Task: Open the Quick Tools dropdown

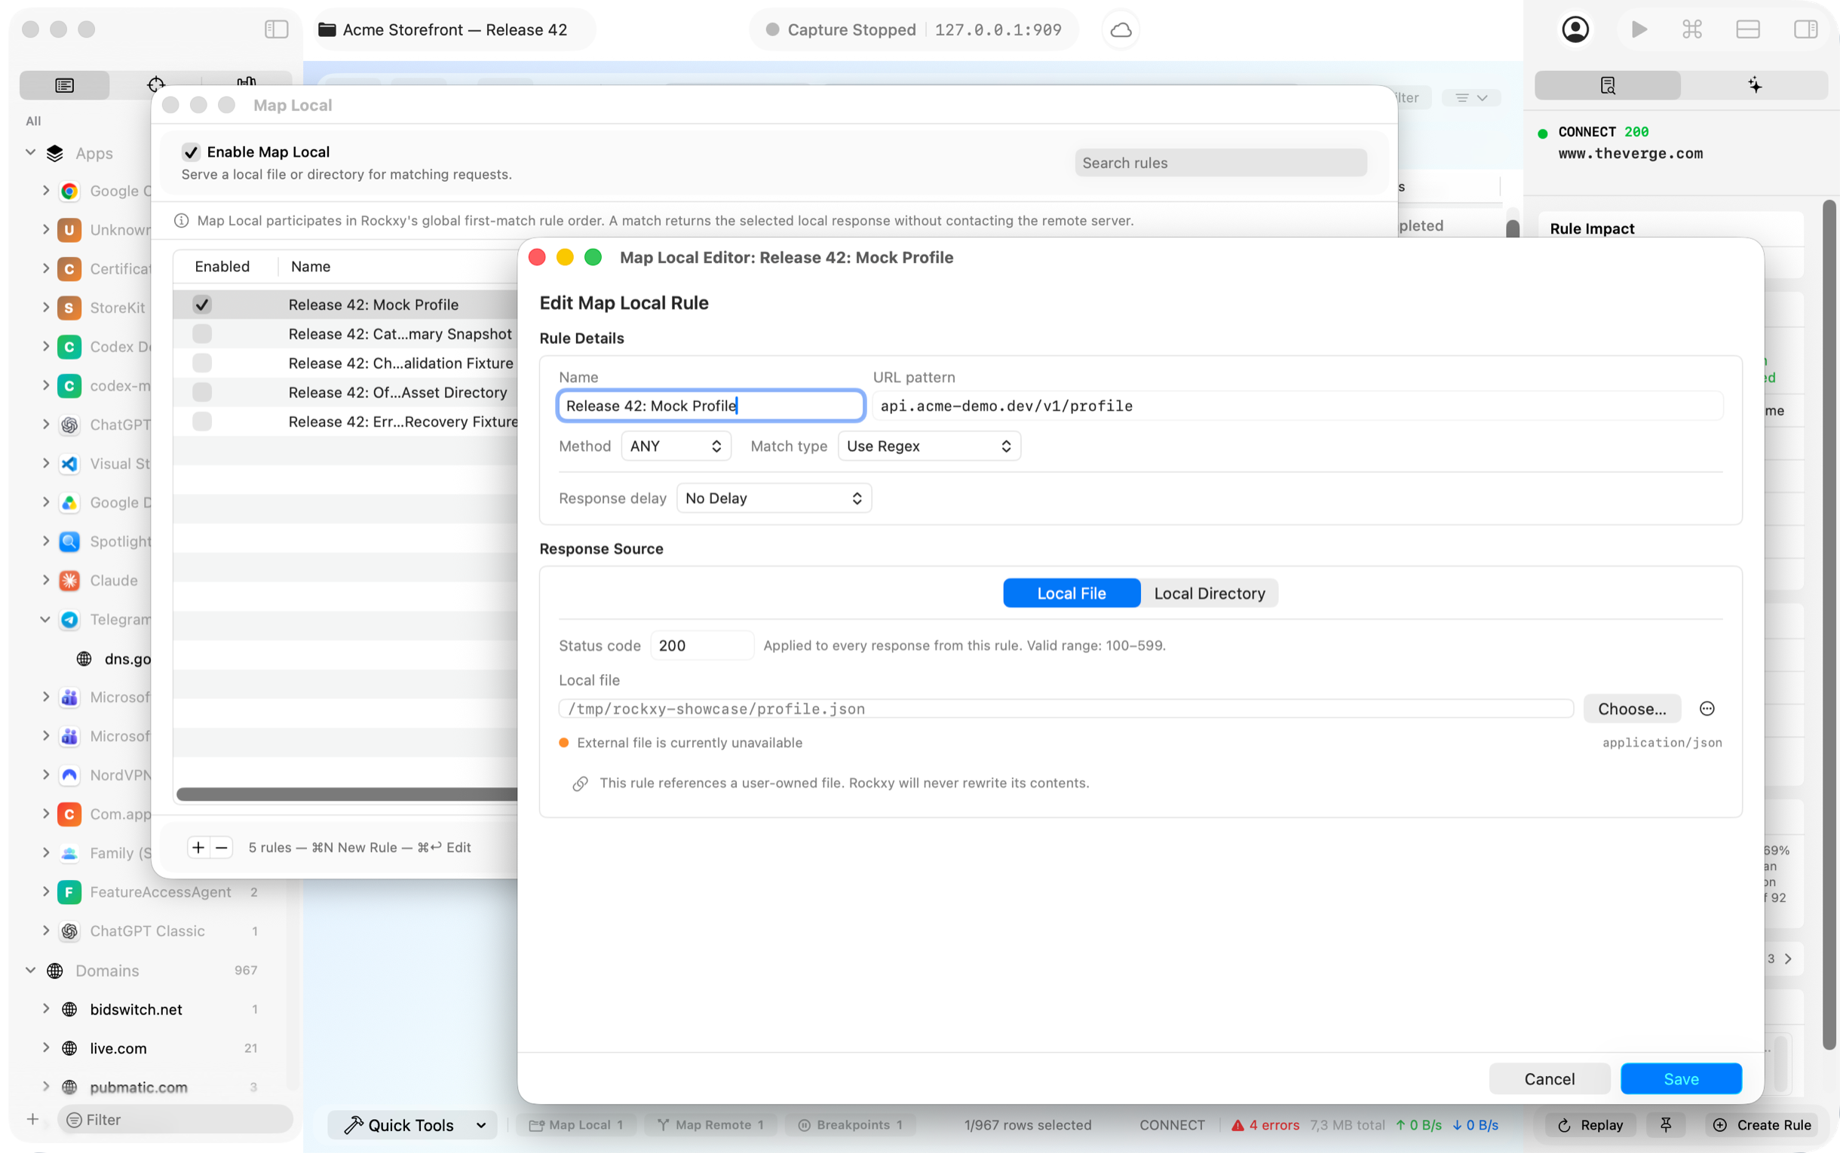Action: tap(412, 1125)
